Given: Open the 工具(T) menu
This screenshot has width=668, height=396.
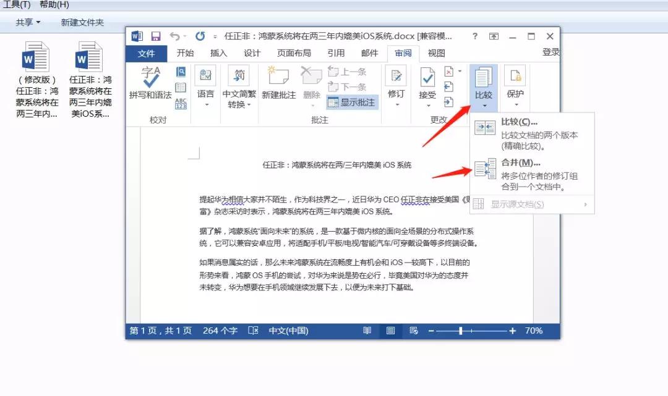Looking at the screenshot, I should (15, 5).
